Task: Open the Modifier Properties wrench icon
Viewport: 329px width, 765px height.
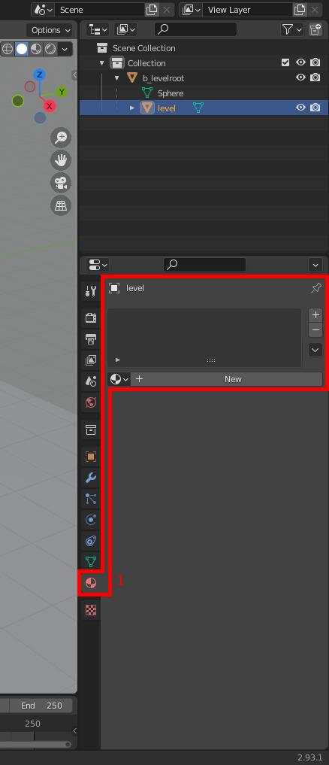Action: pyautogui.click(x=91, y=478)
